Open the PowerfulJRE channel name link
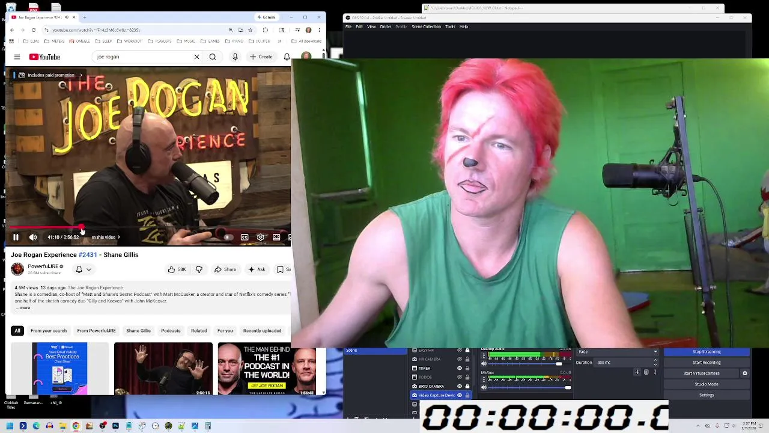This screenshot has height=433, width=769. 43,266
